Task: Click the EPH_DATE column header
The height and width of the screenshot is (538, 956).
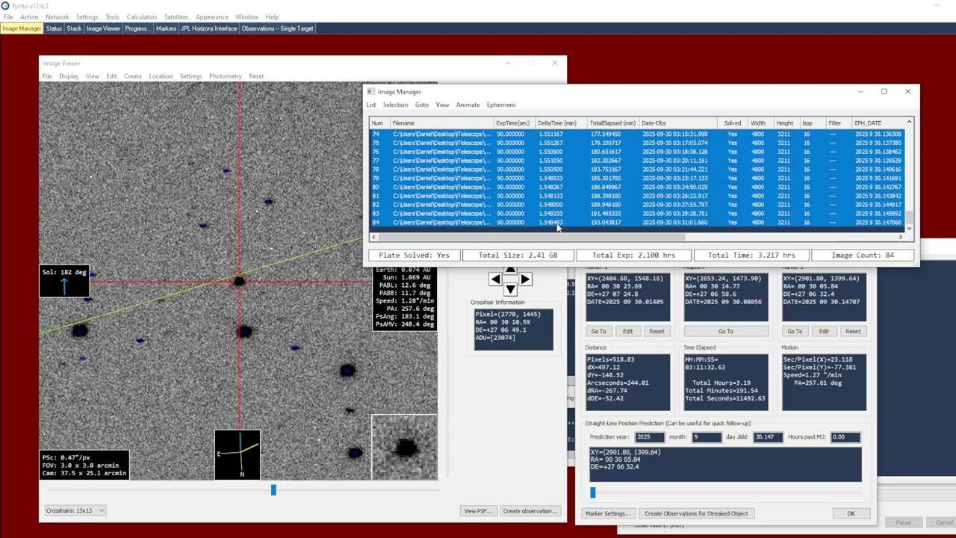Action: pos(878,123)
